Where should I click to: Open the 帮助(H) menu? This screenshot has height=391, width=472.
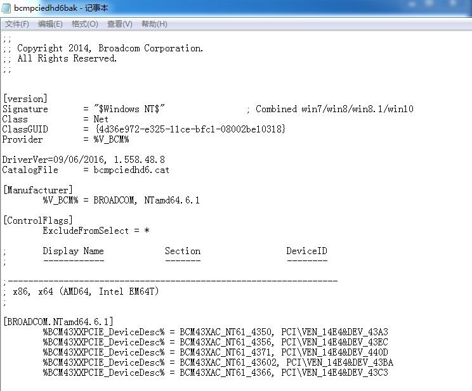154,24
